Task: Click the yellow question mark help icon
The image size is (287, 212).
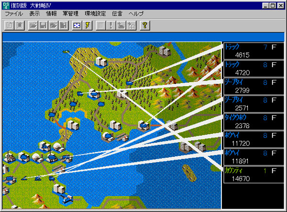Action: (x=145, y=25)
